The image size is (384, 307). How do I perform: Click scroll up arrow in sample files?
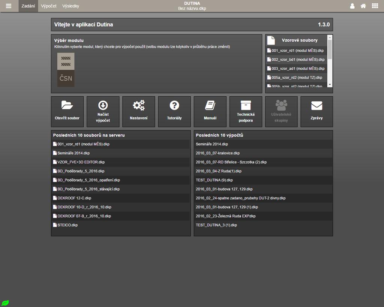(x=330, y=37)
